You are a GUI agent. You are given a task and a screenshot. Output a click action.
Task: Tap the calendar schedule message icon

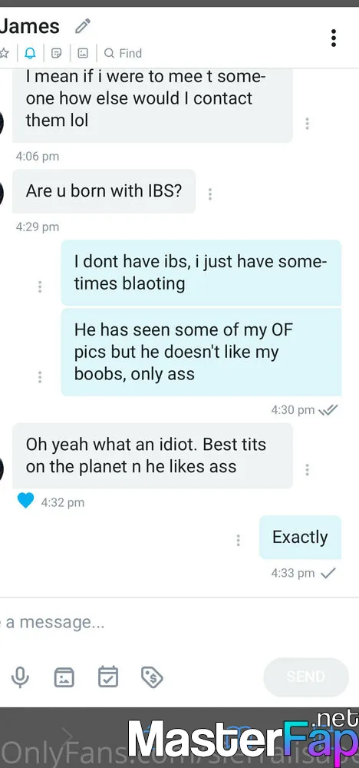[x=108, y=677]
